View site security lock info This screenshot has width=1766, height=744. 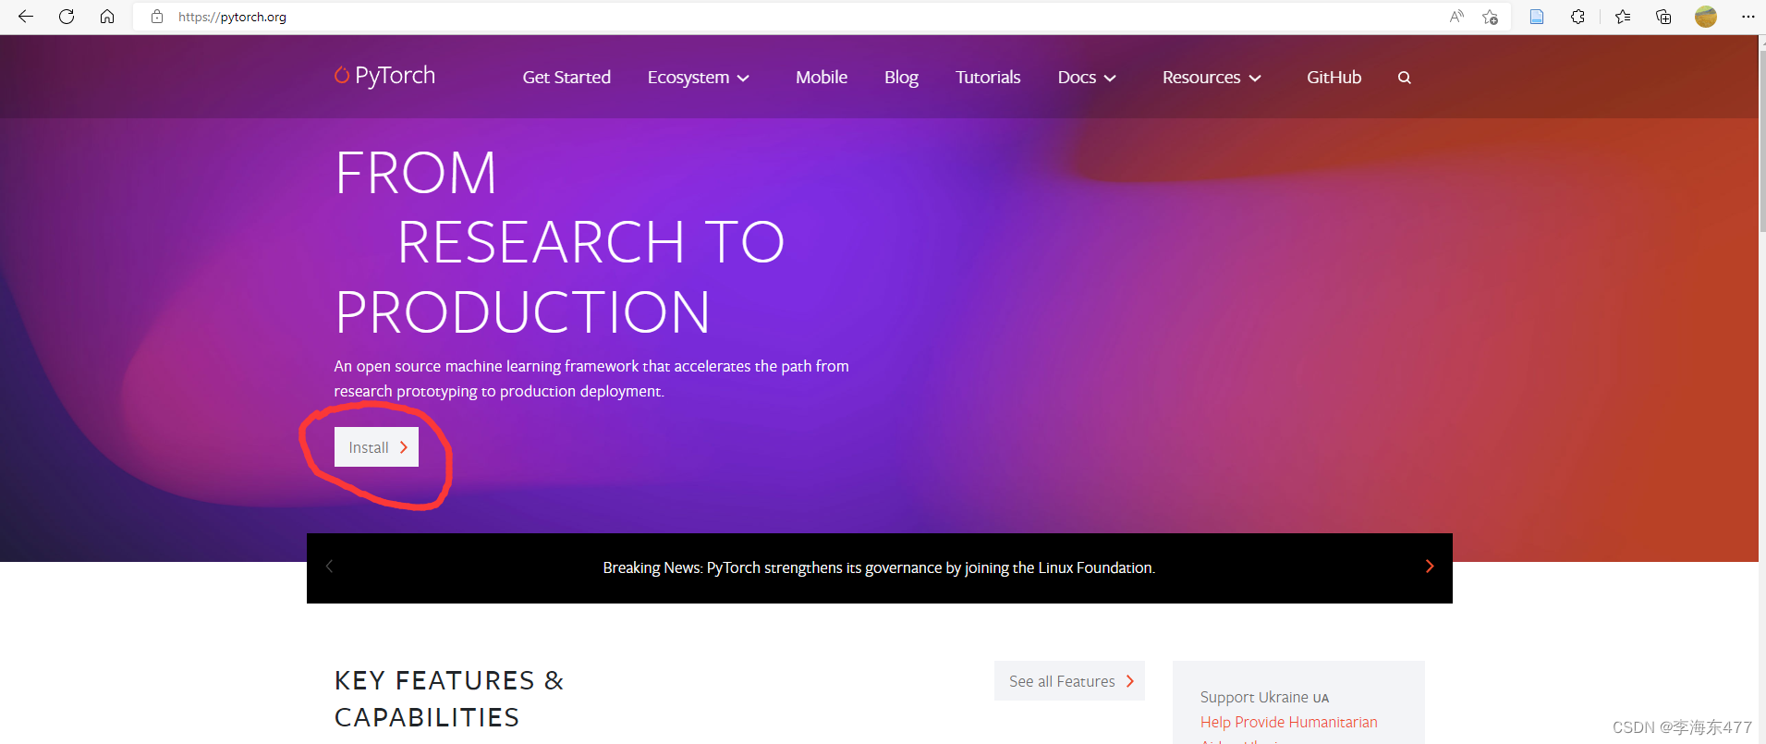[157, 17]
